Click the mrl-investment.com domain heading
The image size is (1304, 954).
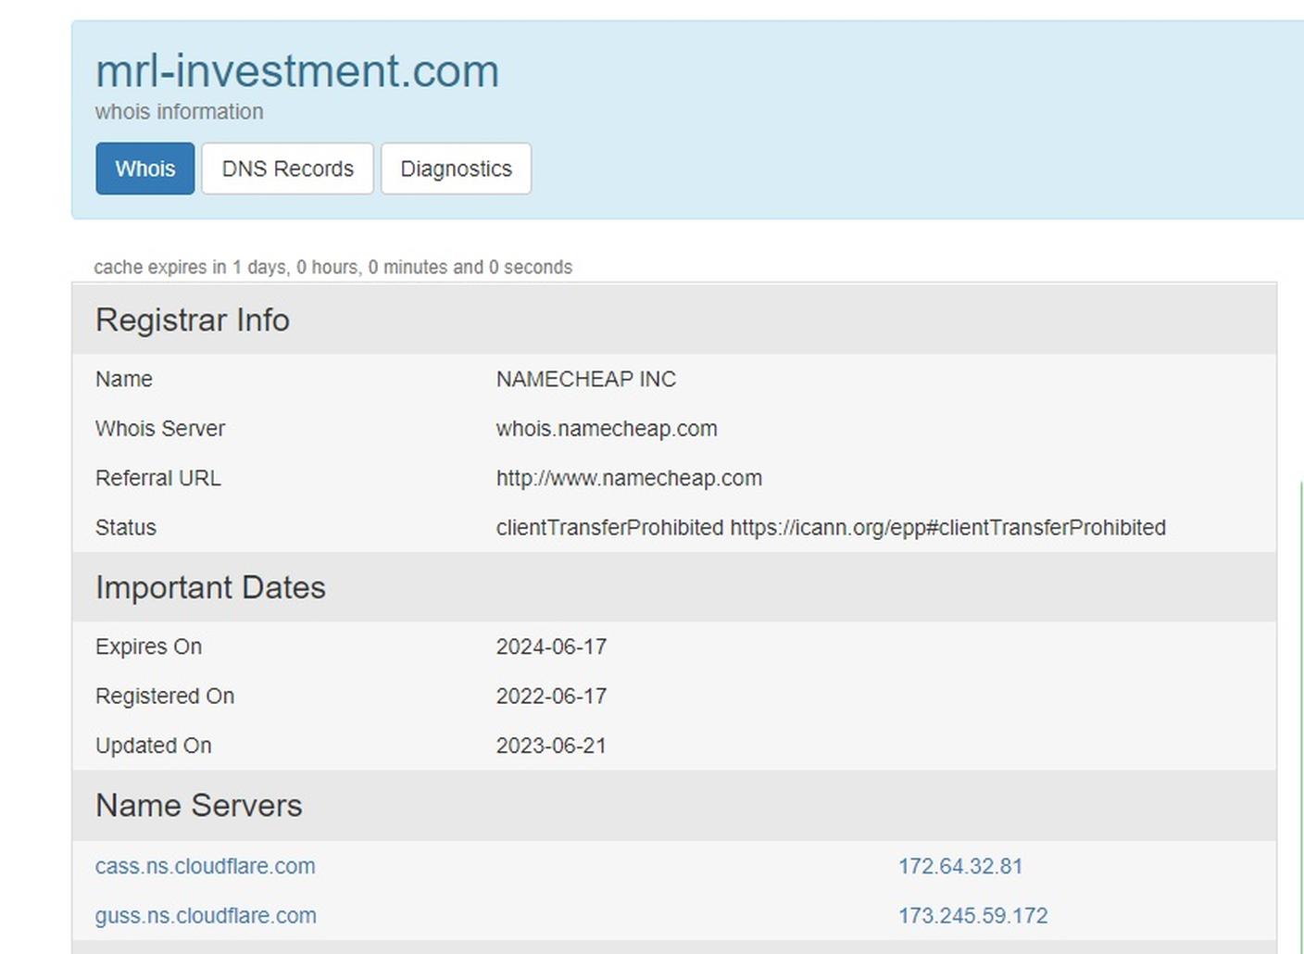[297, 71]
